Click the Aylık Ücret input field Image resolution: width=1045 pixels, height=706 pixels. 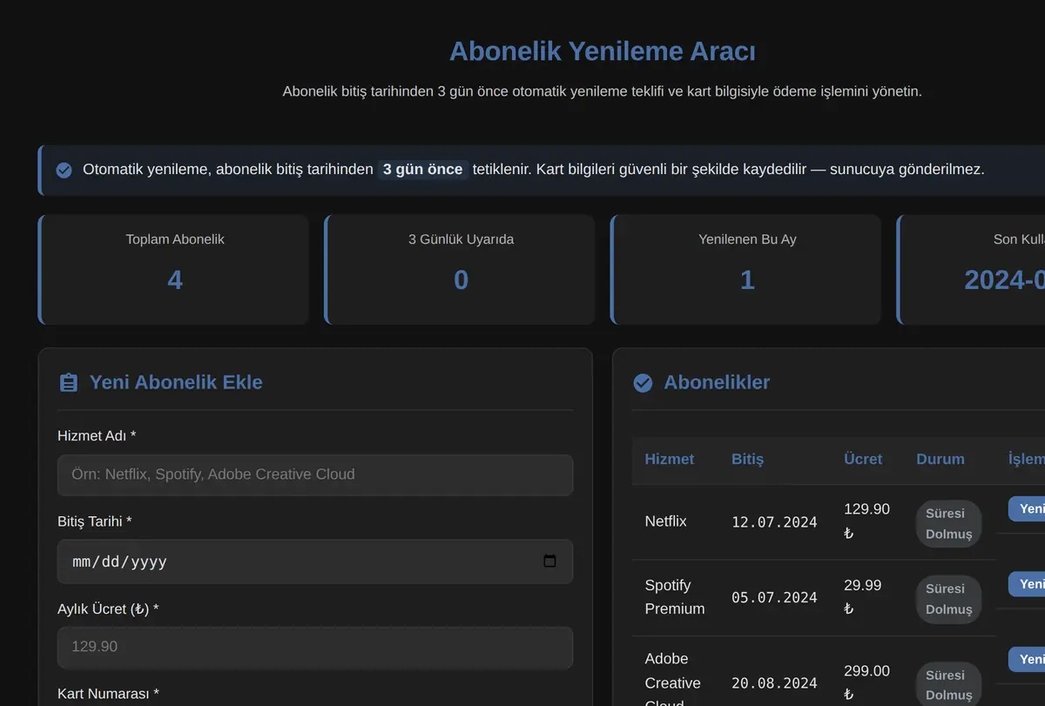(315, 647)
